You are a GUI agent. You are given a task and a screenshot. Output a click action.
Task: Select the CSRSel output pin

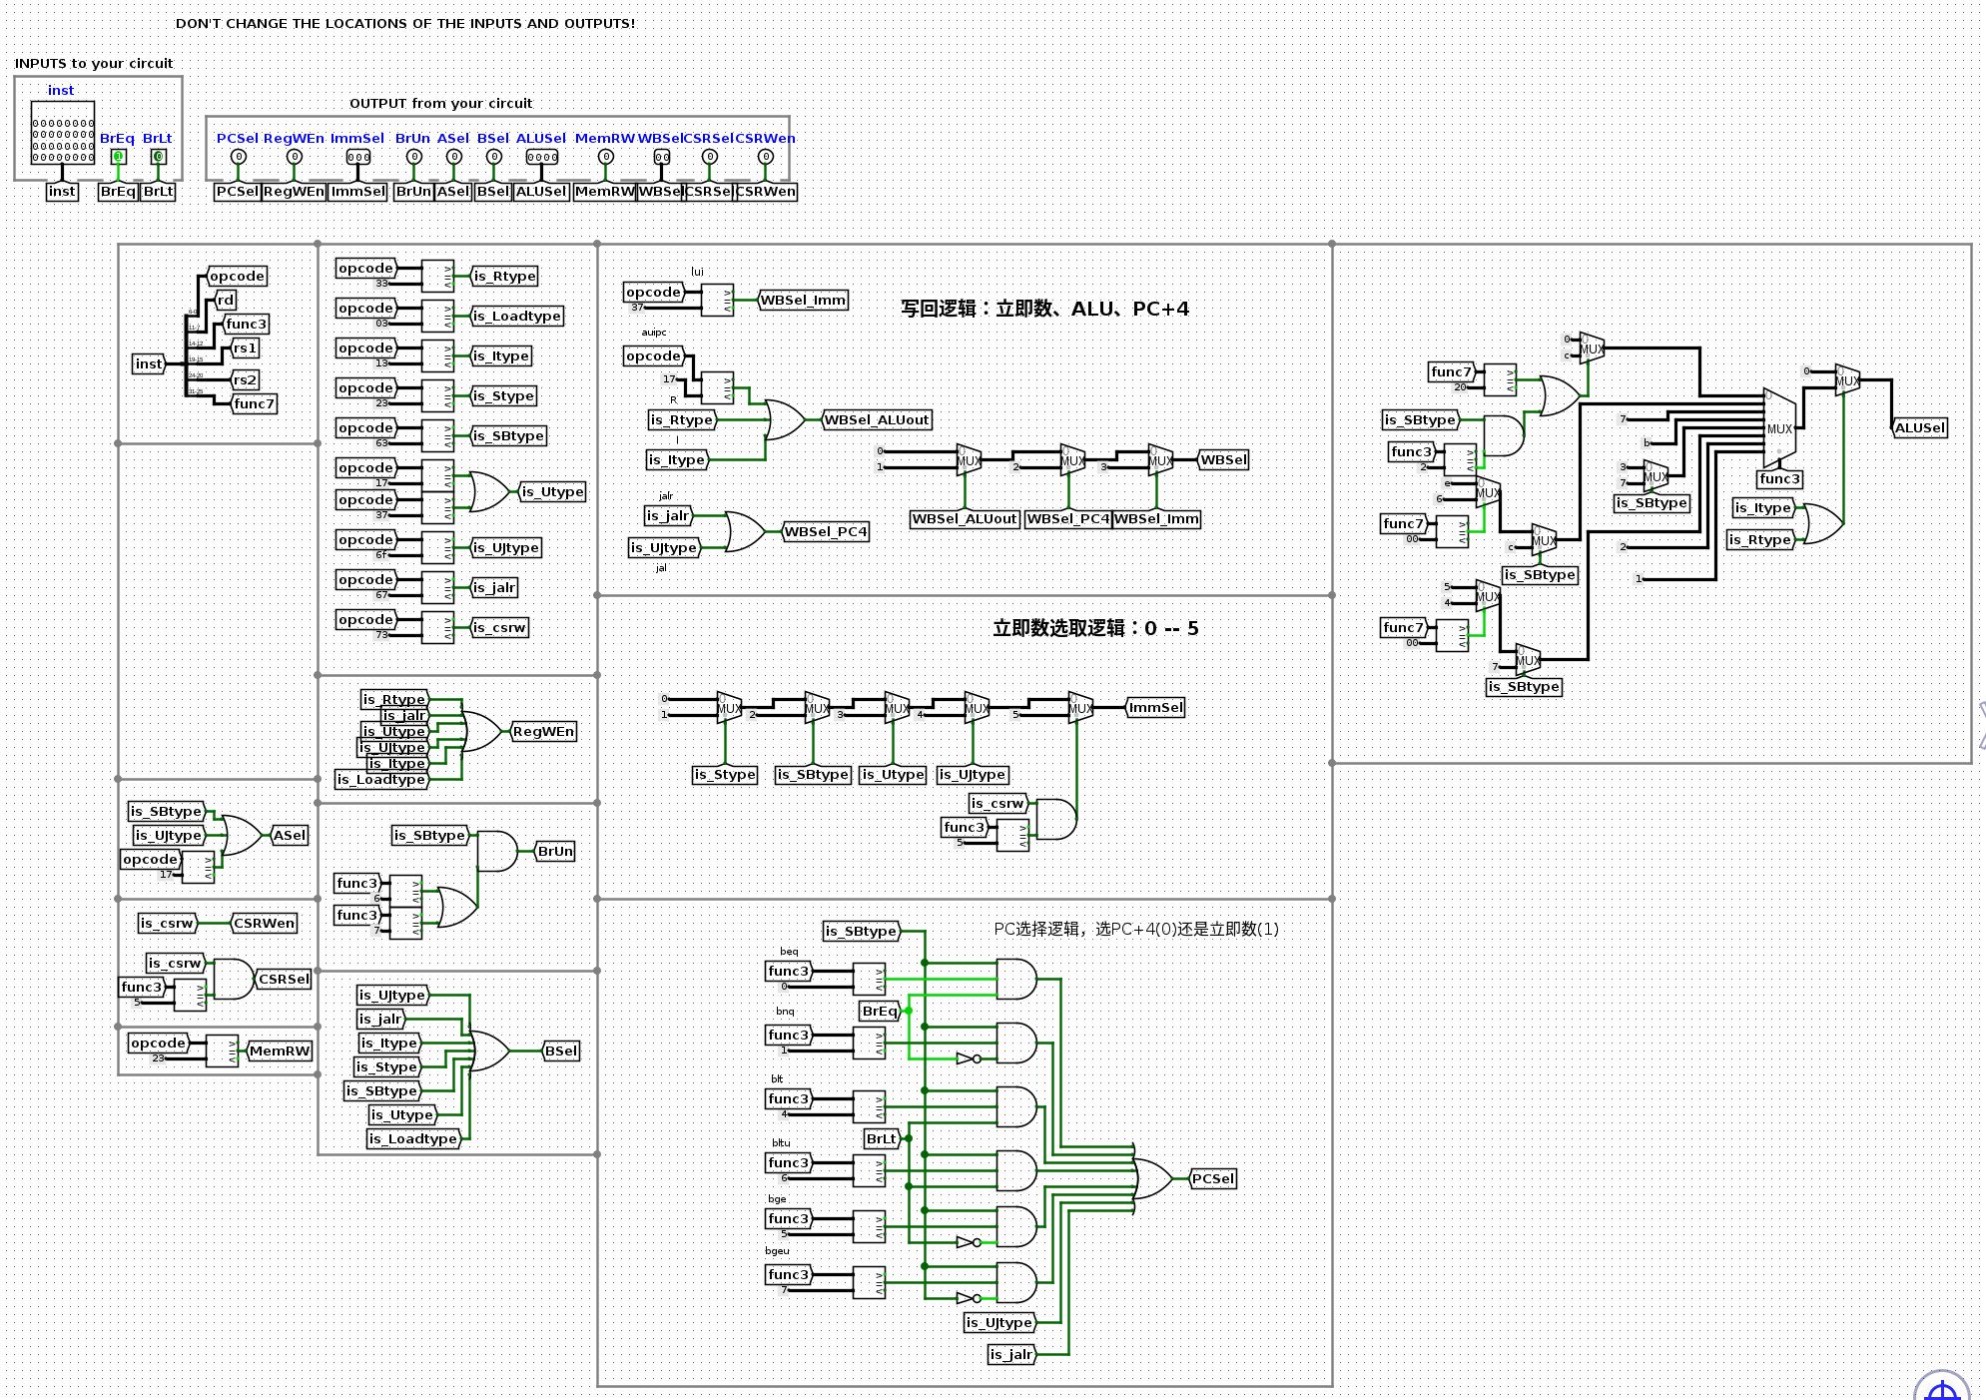click(x=709, y=157)
